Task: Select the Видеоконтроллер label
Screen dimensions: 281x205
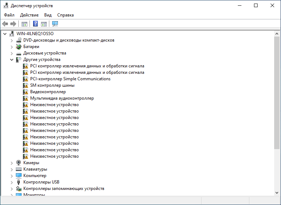Action: 48,92
